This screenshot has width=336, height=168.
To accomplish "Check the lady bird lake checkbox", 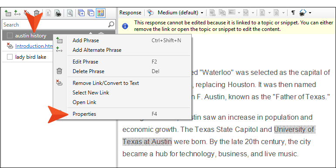I will point(10,57).
